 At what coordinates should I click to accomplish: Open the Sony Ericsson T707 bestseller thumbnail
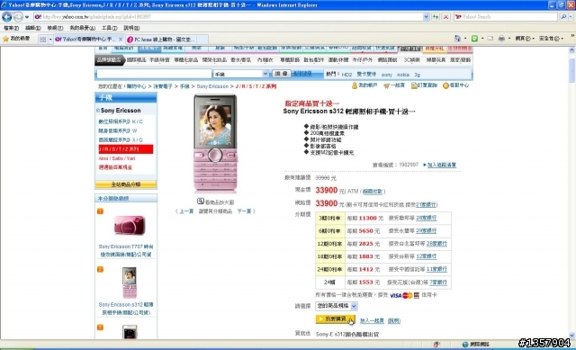point(130,225)
